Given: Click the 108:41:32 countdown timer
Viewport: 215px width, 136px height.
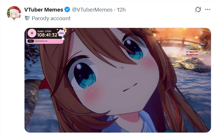Looking at the screenshot, I should [47, 35].
